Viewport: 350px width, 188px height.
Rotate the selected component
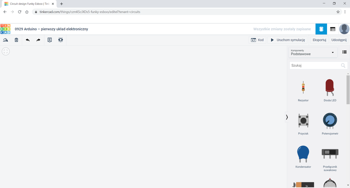click(5, 40)
